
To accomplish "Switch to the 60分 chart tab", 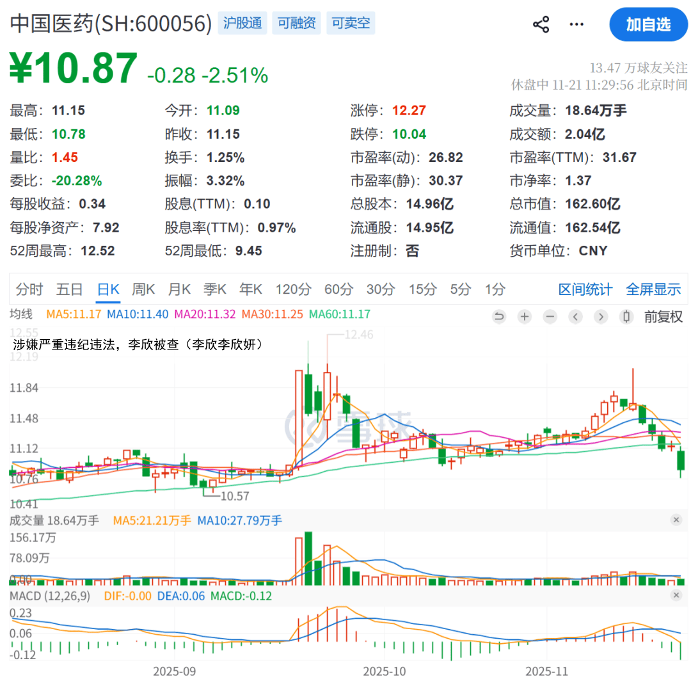I will pos(338,289).
